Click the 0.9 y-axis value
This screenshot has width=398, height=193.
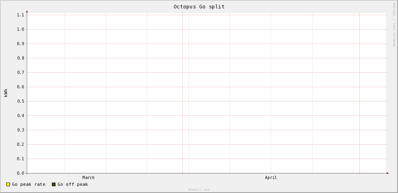(21, 44)
